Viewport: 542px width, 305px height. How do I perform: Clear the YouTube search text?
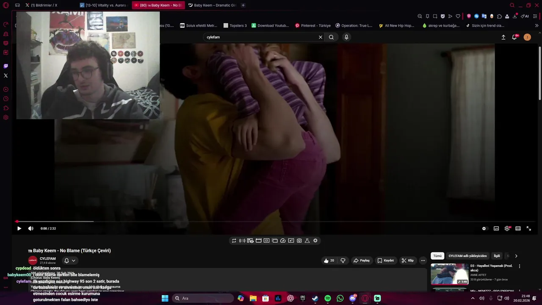tap(321, 37)
